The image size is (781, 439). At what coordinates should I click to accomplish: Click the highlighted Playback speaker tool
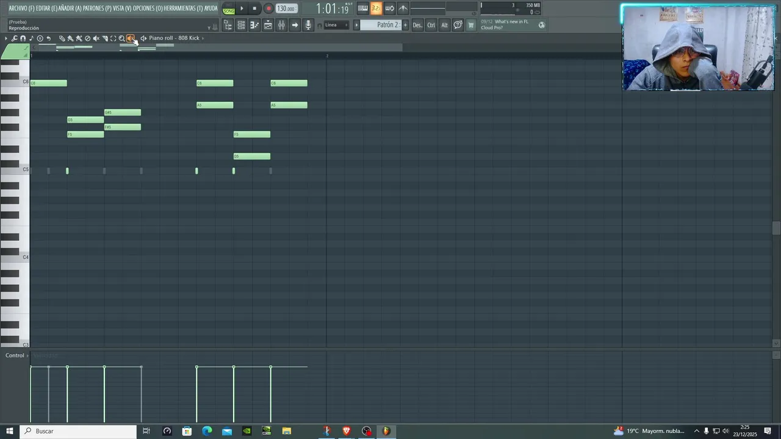tap(130, 38)
